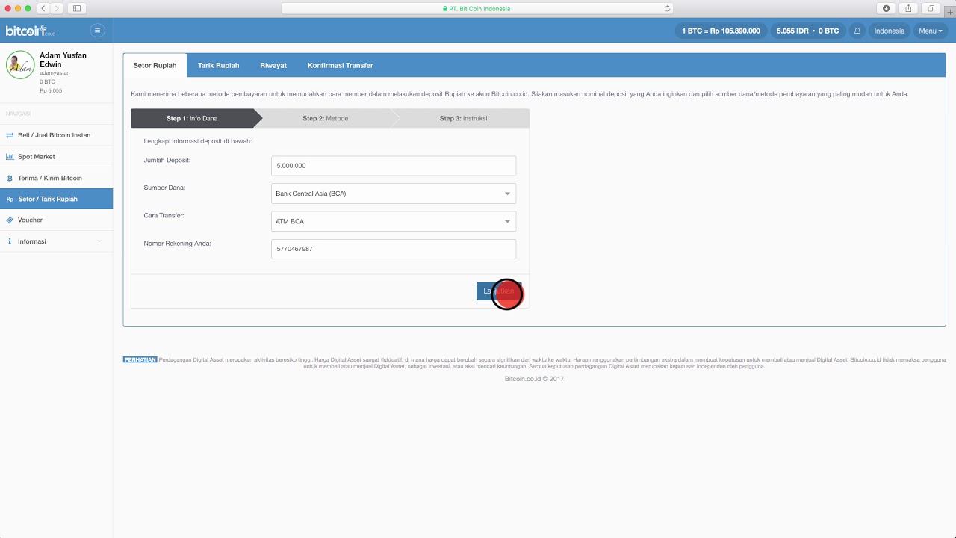The image size is (956, 538).
Task: Select Step 2: Metode
Action: [326, 118]
